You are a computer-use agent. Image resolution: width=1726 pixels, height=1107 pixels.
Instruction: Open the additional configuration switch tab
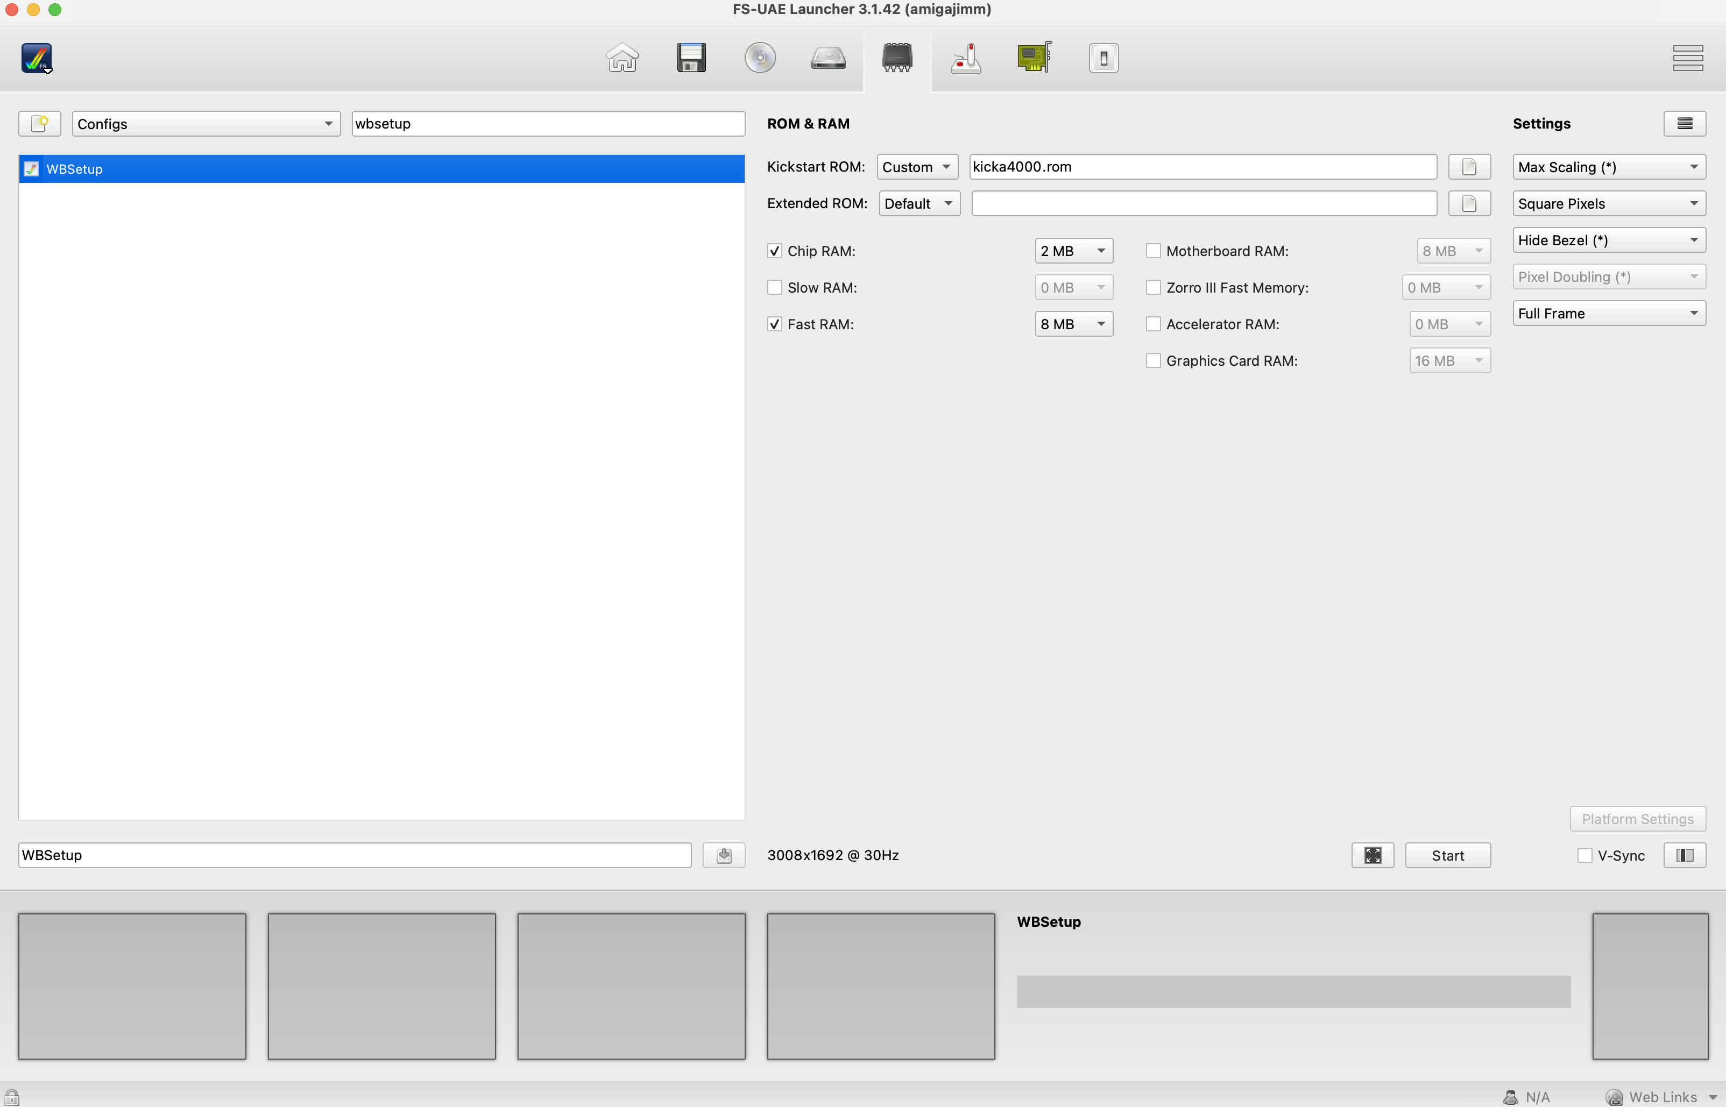click(1103, 58)
